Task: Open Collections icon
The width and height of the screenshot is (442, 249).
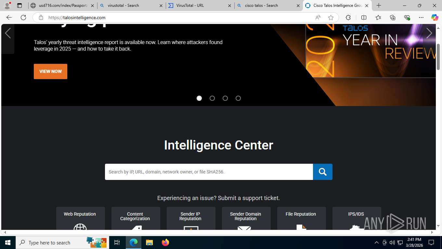Action: click(393, 18)
